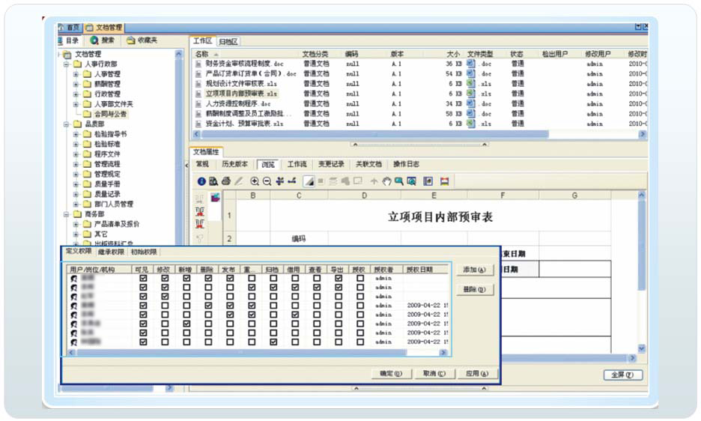Click the print preview icon beside info icon
The height and width of the screenshot is (421, 701).
213,181
